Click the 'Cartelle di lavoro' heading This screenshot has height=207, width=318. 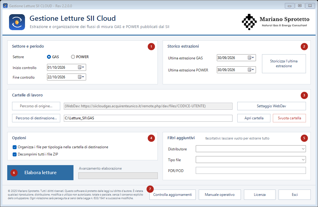click(x=27, y=95)
